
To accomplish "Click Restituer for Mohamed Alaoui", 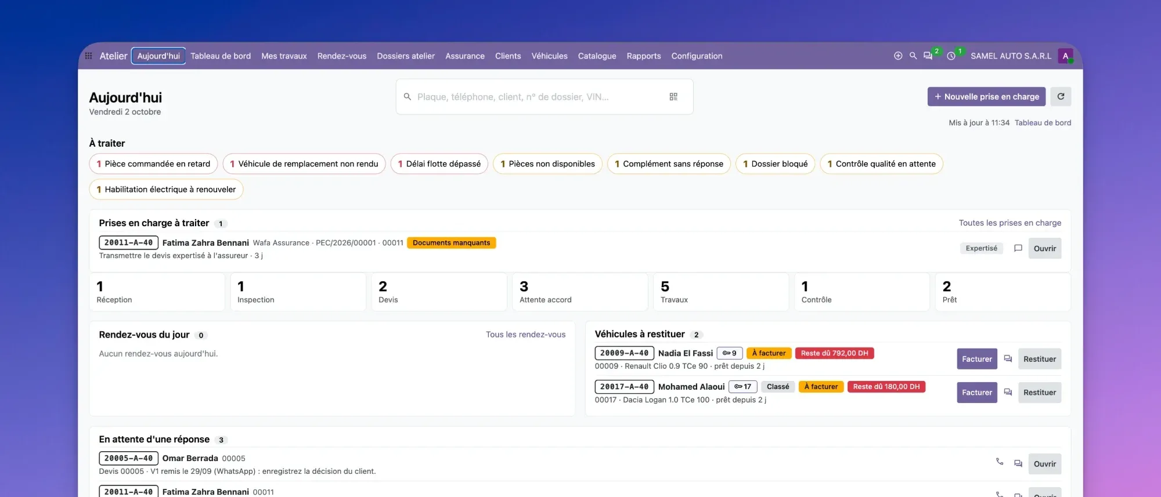I will 1040,393.
